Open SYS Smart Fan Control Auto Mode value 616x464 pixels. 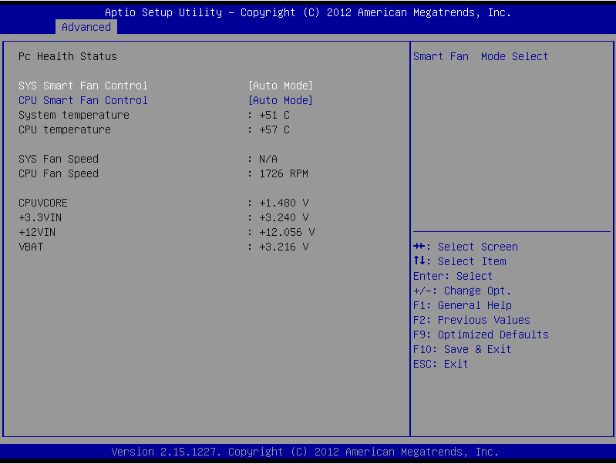281,86
